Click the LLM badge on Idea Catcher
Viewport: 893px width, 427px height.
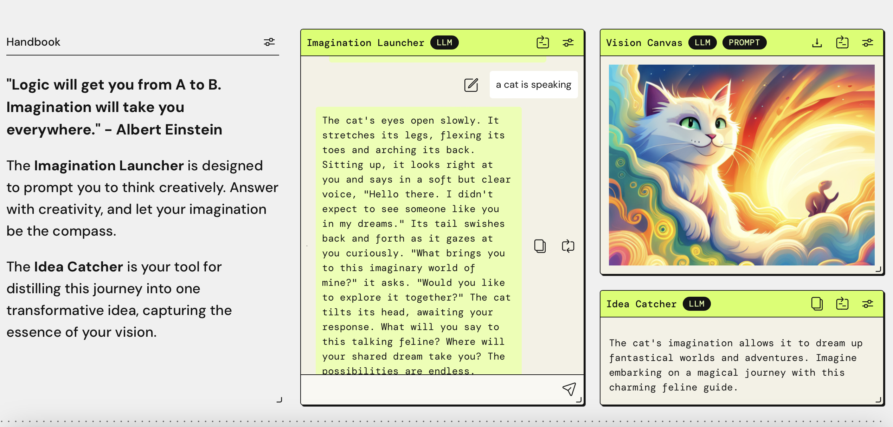click(696, 304)
